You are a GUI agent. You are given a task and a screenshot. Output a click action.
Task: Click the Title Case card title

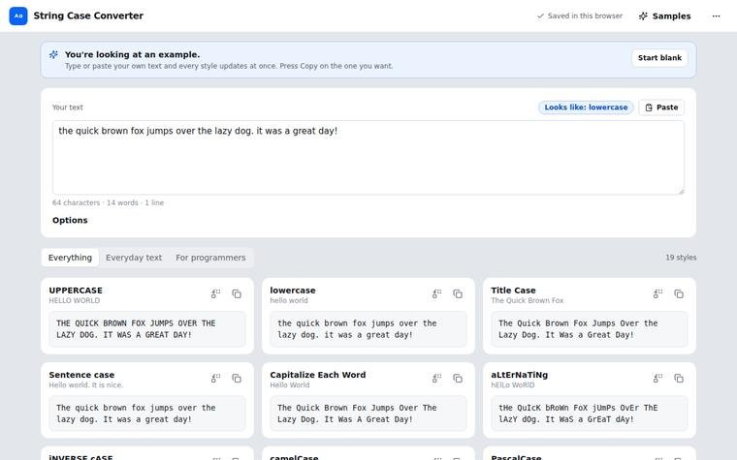coord(513,291)
